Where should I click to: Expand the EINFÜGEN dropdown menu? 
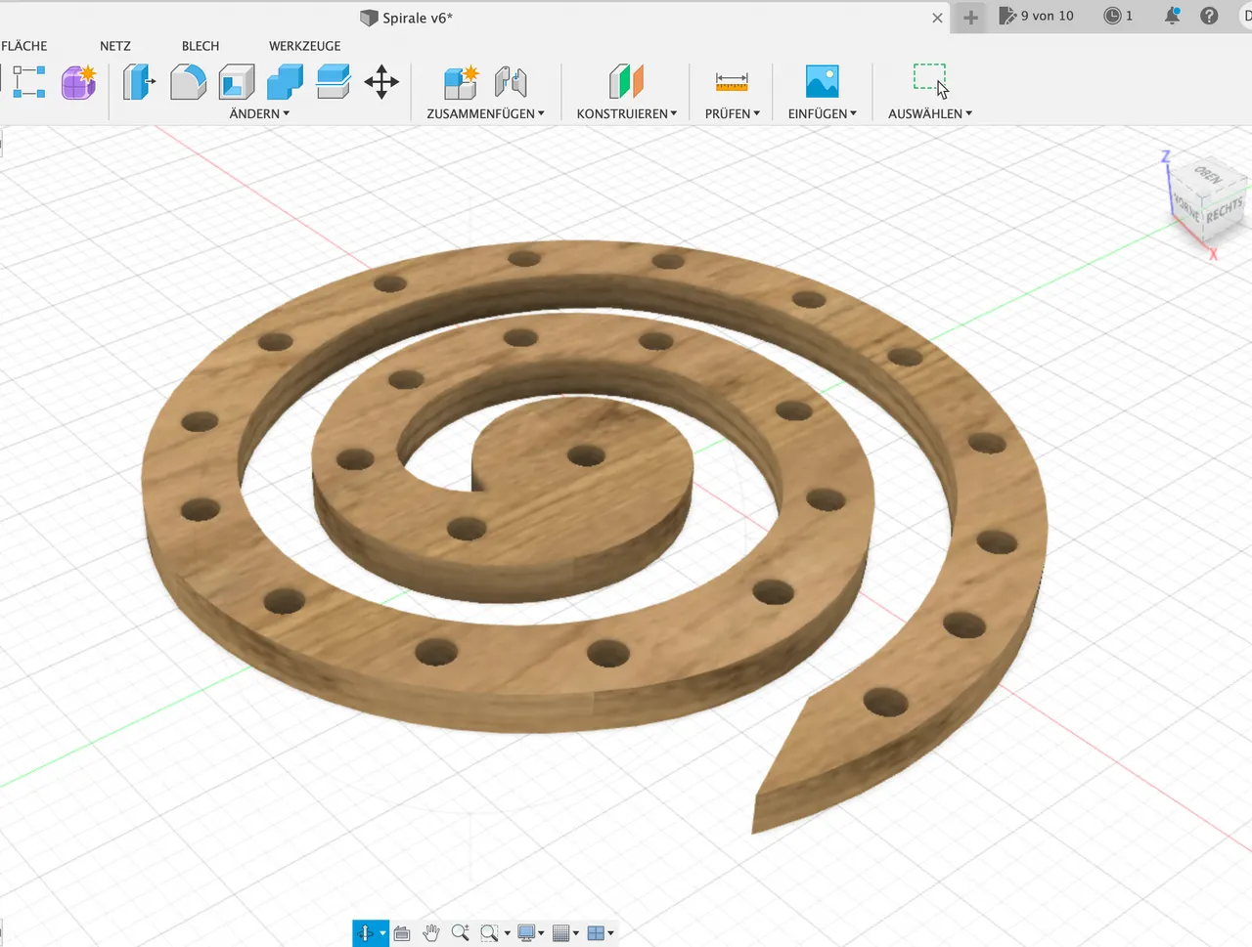pos(823,113)
